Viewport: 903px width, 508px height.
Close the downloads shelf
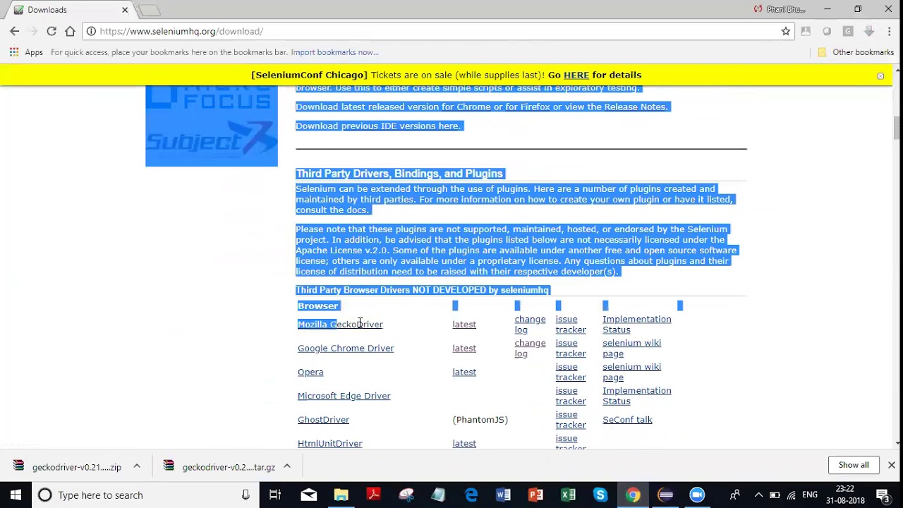(892, 465)
